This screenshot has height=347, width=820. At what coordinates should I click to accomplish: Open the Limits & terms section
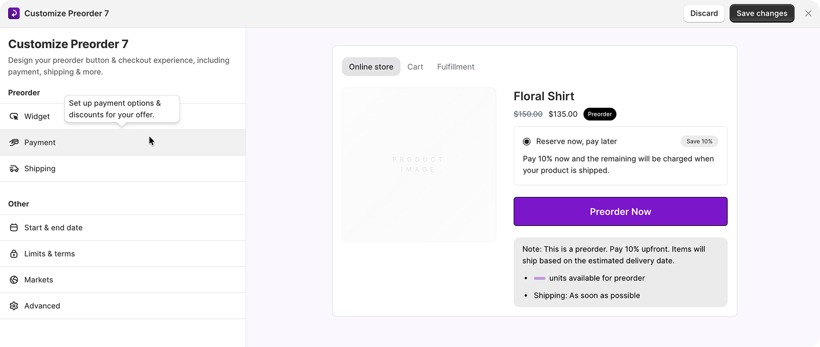point(50,254)
